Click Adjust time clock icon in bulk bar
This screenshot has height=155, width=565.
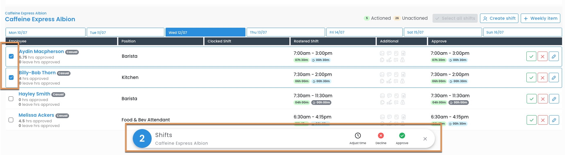point(358,136)
